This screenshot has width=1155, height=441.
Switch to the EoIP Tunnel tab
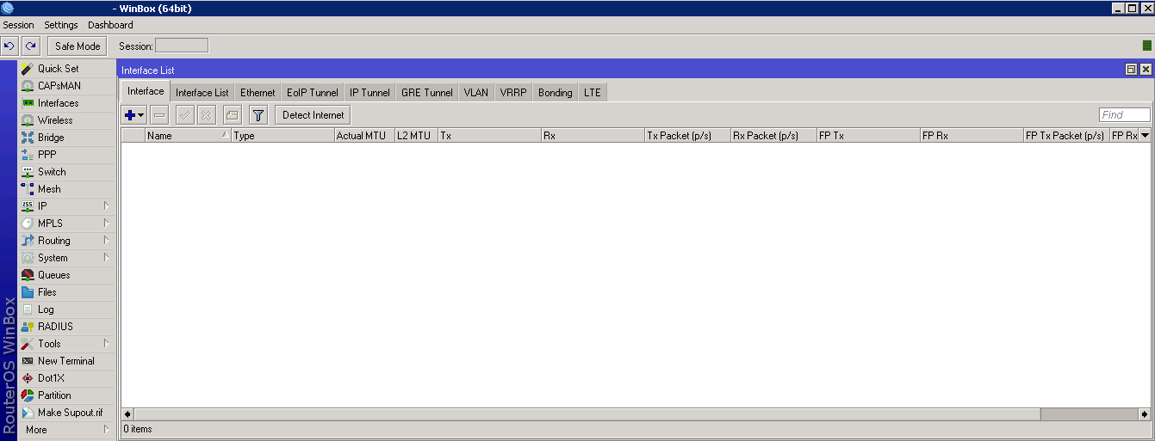[313, 92]
